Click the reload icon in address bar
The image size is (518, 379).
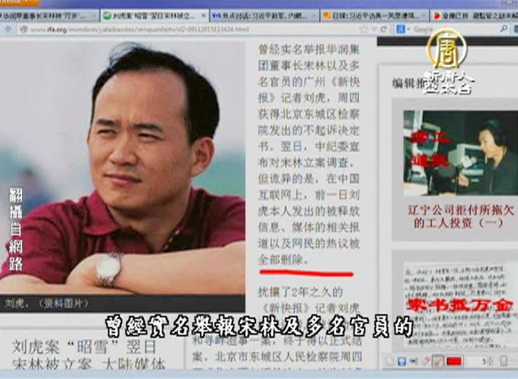tap(385, 29)
